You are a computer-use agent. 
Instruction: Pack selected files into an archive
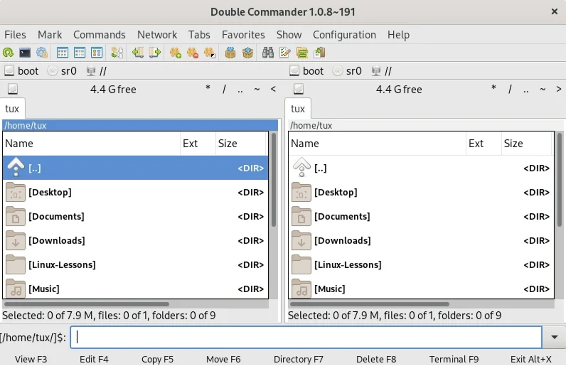pyautogui.click(x=230, y=53)
